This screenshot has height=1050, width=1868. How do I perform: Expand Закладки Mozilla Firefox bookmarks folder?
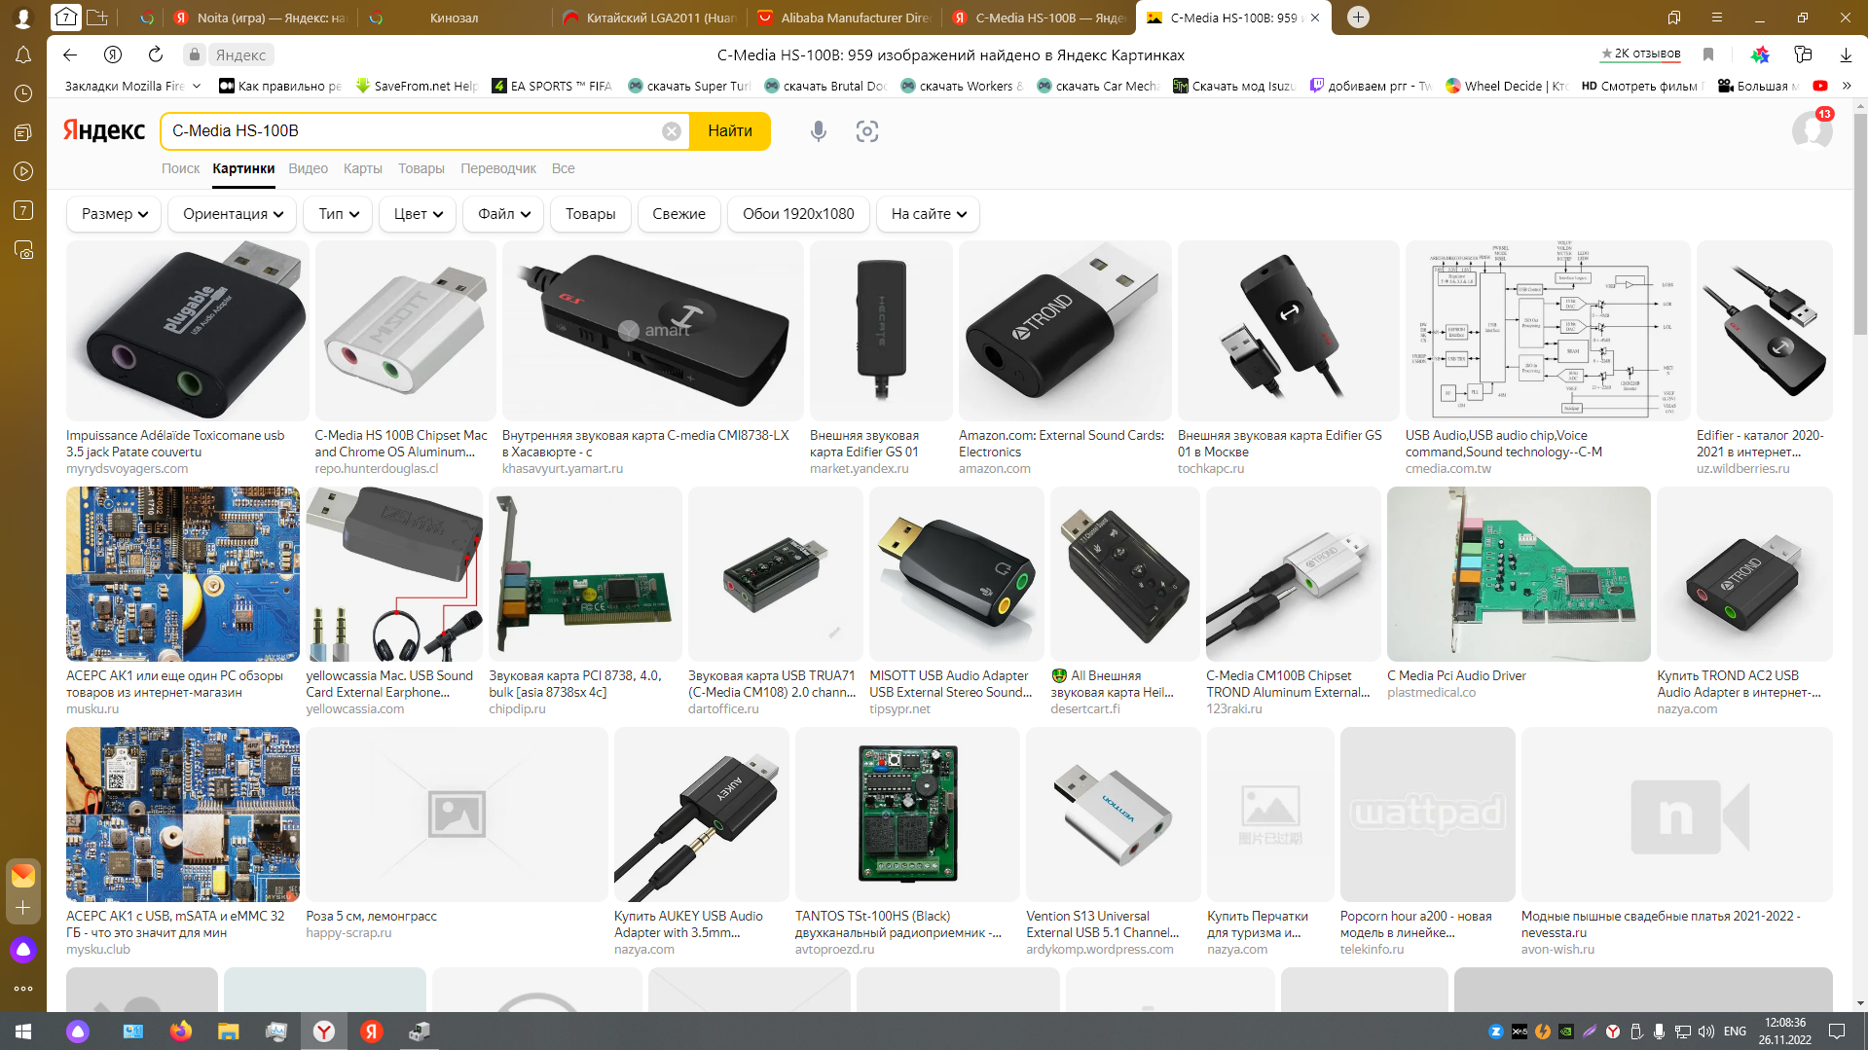click(132, 86)
